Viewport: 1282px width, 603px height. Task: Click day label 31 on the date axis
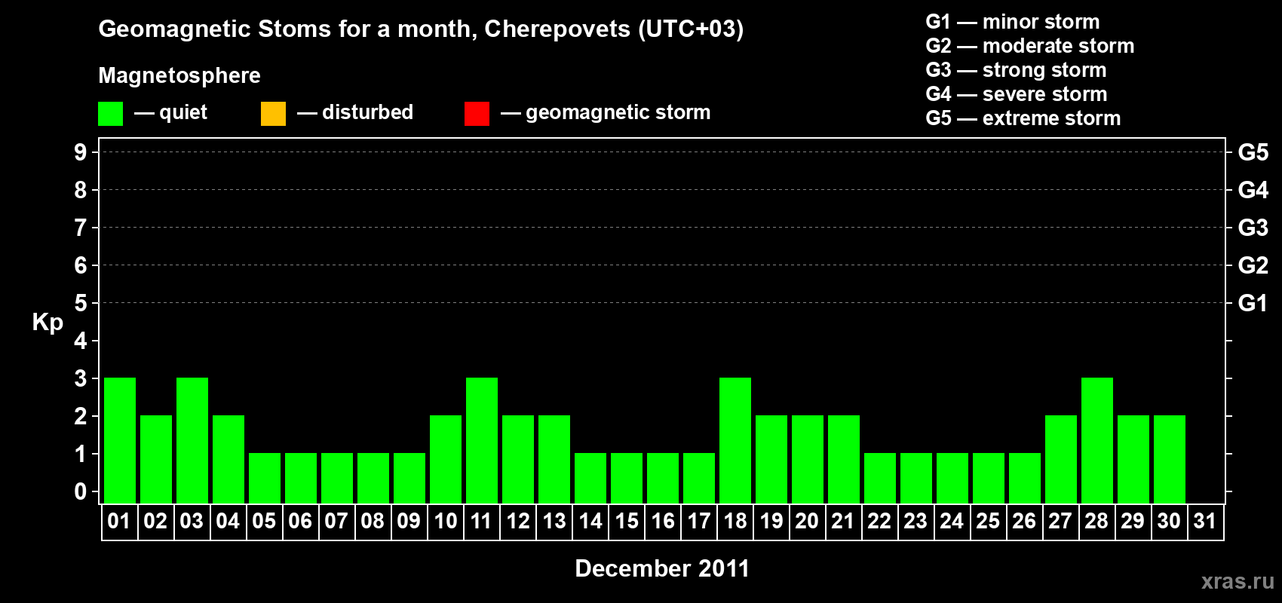1205,522
